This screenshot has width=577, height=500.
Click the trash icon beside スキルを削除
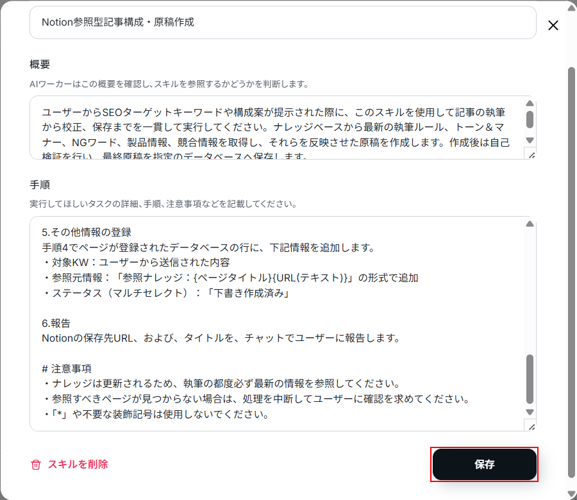point(36,465)
